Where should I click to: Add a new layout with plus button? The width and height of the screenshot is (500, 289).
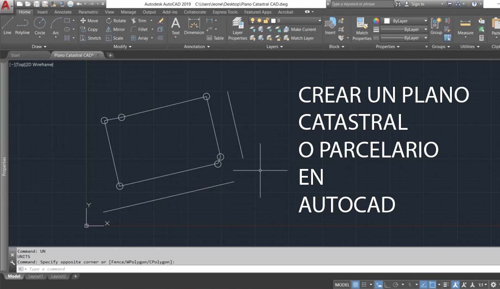pyautogui.click(x=75, y=276)
